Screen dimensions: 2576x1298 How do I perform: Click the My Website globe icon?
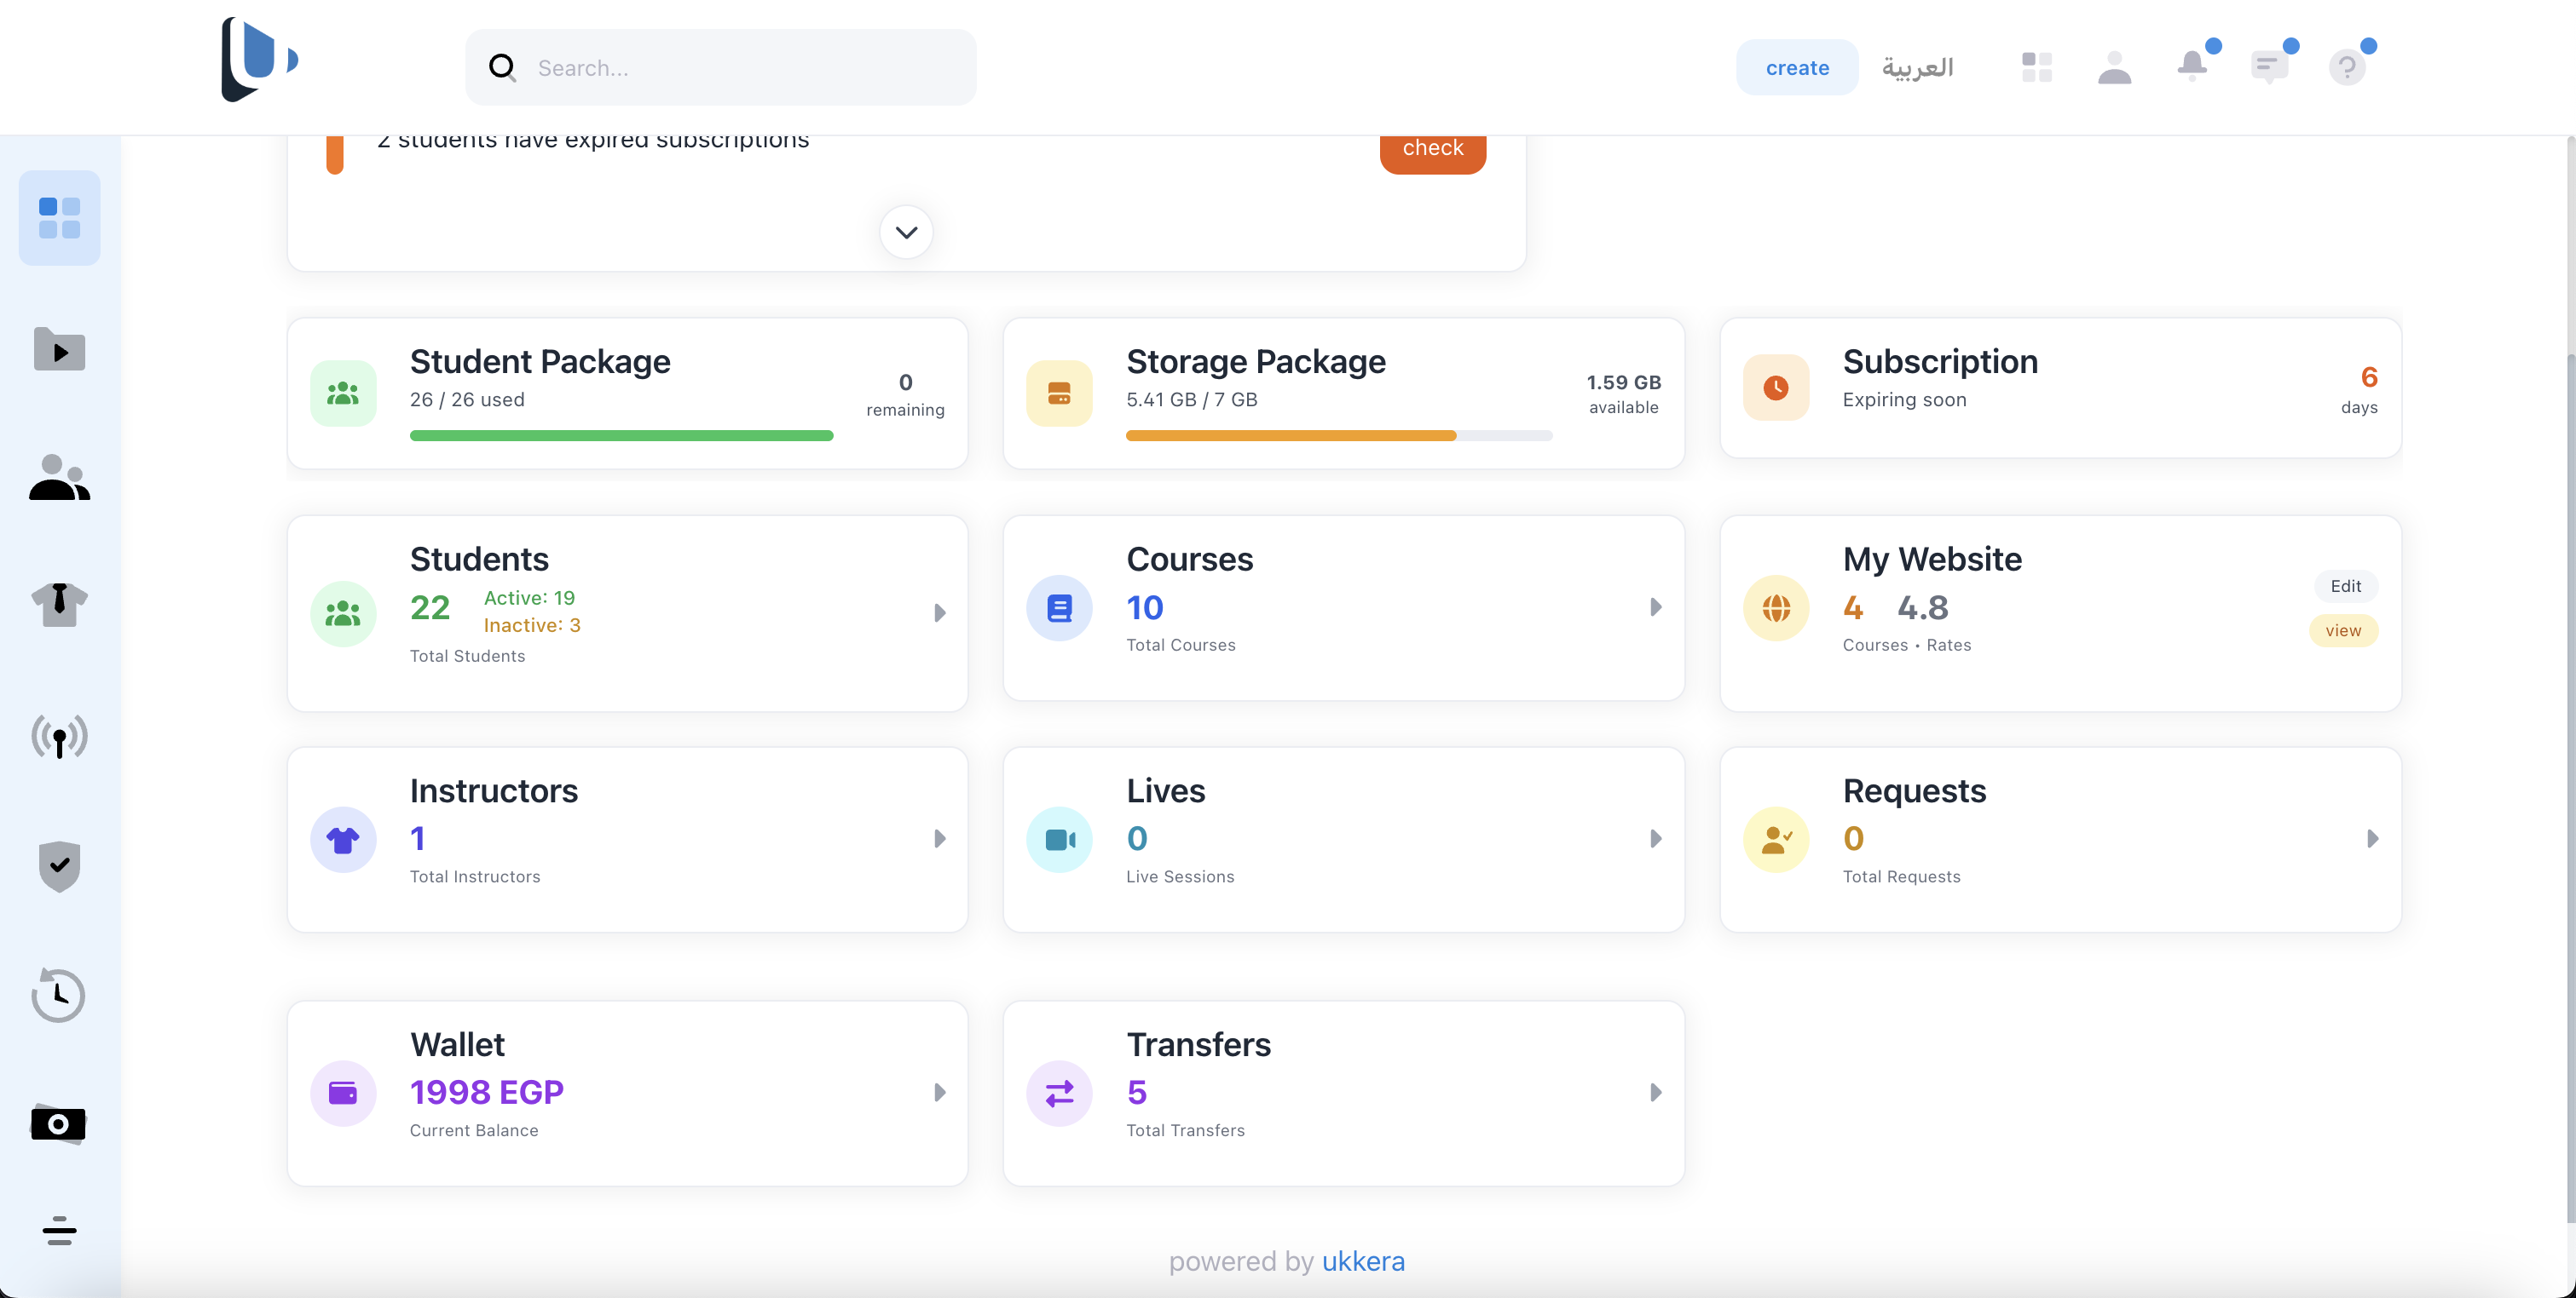pyautogui.click(x=1776, y=607)
